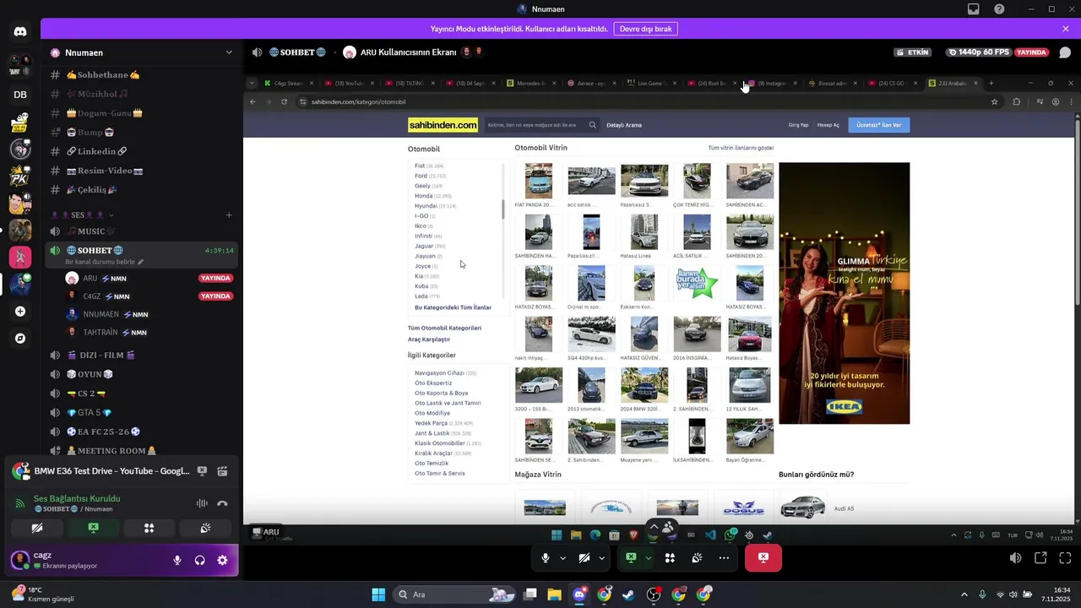Open the pink server icon in sidebar
The width and height of the screenshot is (1081, 608).
(x=20, y=257)
